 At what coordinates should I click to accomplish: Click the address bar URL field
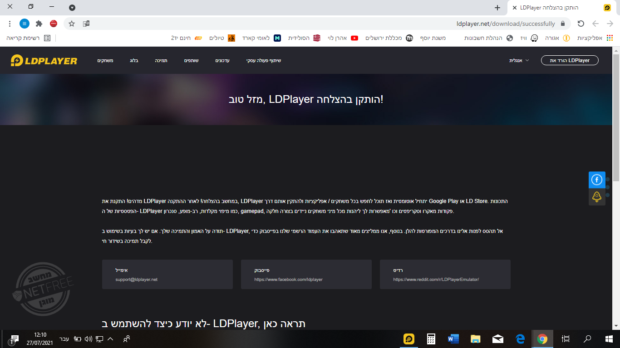[x=318, y=24]
